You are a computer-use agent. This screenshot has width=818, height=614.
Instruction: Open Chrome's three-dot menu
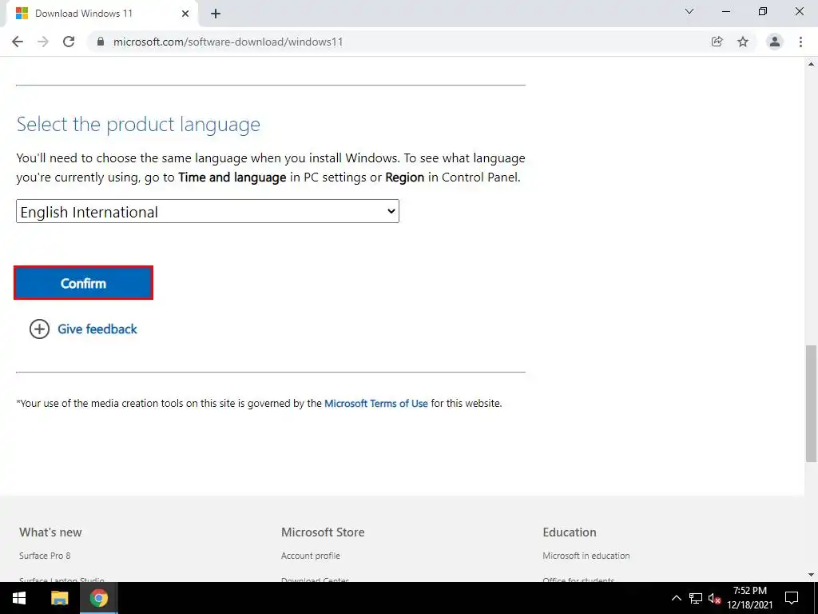pos(800,42)
